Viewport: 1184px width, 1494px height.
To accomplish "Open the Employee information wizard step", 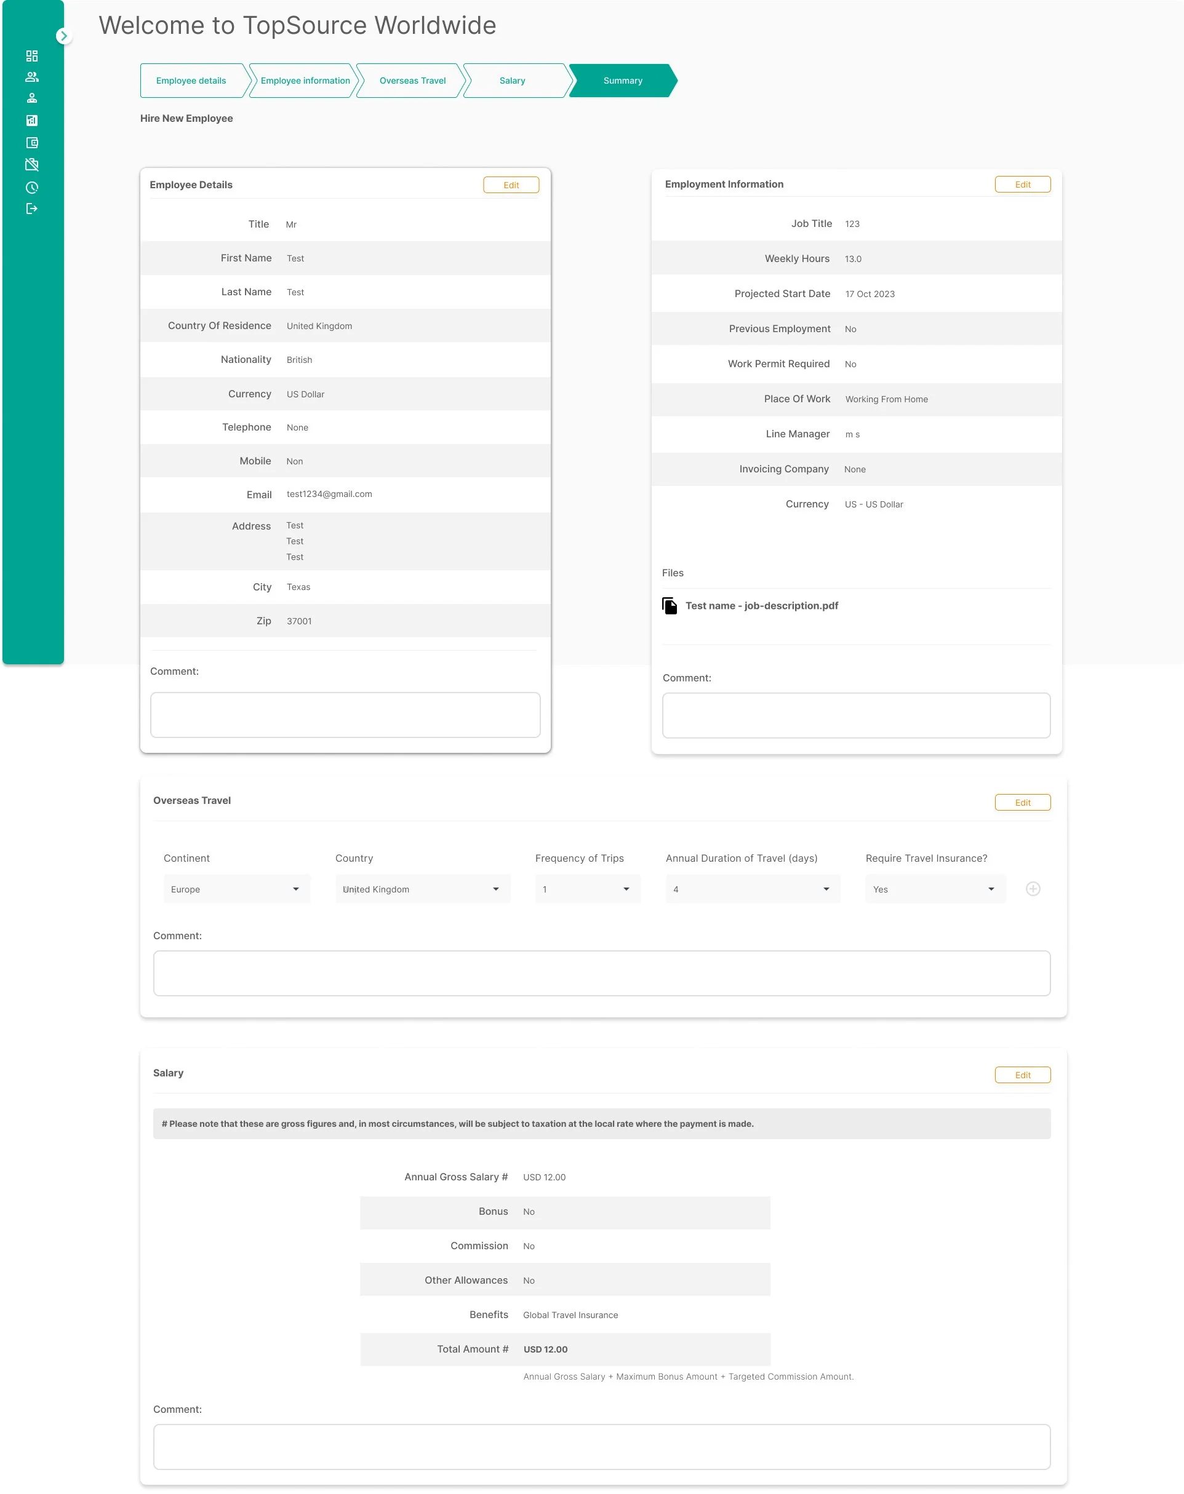I will point(305,81).
